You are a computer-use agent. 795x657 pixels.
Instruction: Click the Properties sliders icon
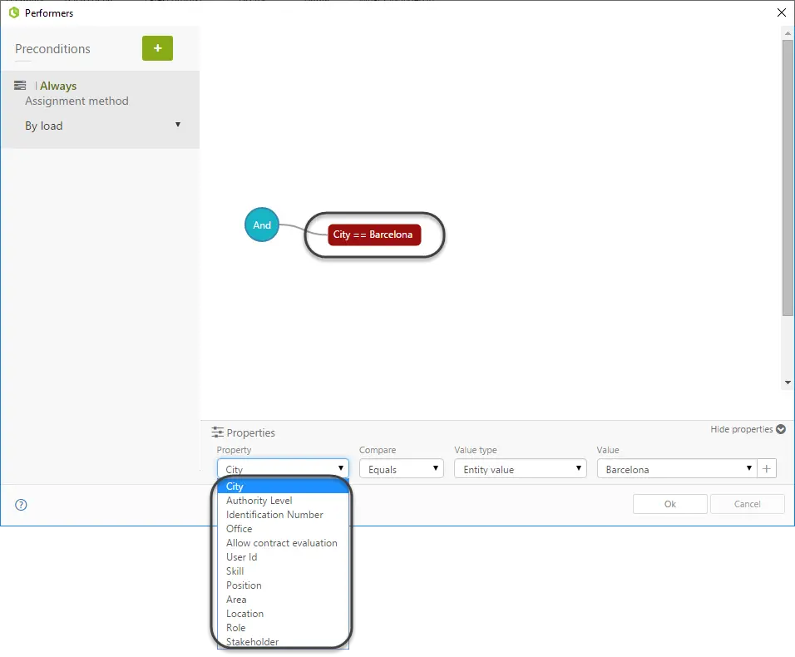(218, 432)
